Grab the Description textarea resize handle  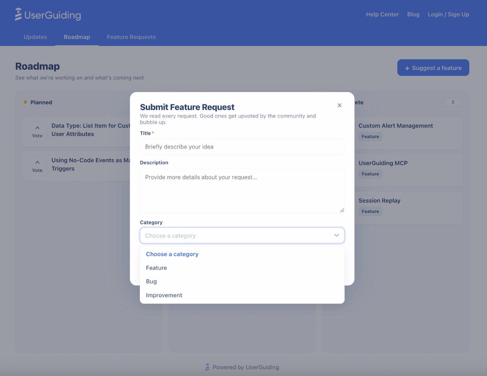coord(342,210)
